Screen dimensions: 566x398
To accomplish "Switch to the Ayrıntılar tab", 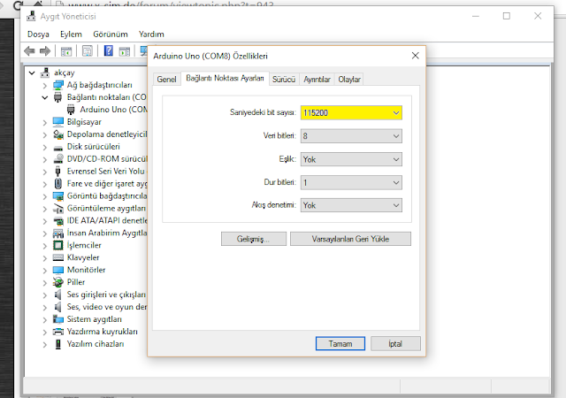I will pyautogui.click(x=317, y=79).
